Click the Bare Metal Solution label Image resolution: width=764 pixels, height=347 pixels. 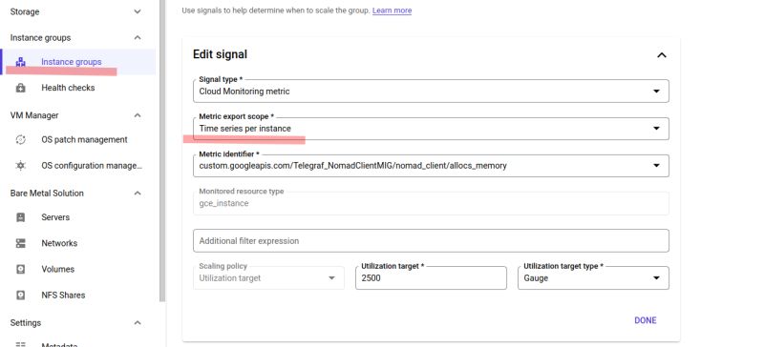coord(47,194)
